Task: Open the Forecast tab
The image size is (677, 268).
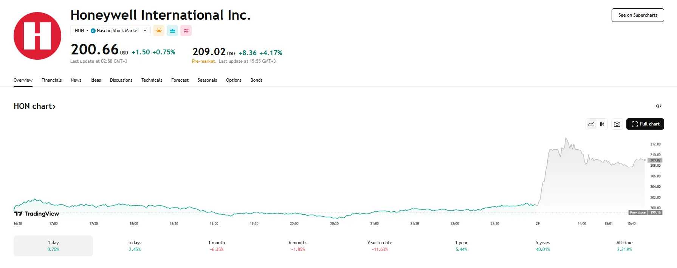Action: [180, 80]
